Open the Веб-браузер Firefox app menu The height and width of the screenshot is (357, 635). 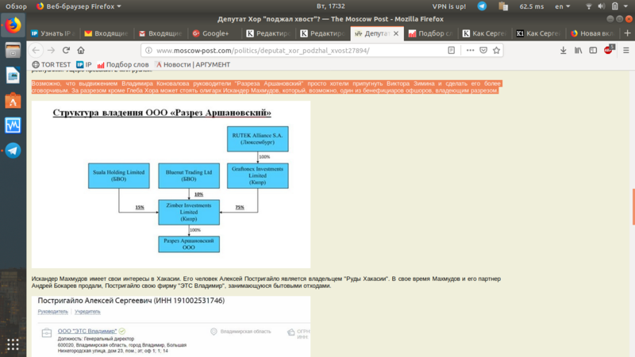[x=79, y=6]
